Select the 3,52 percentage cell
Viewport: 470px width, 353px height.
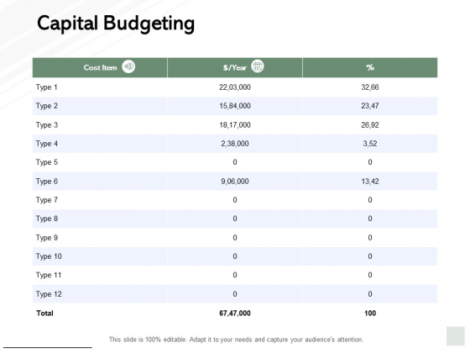370,144
